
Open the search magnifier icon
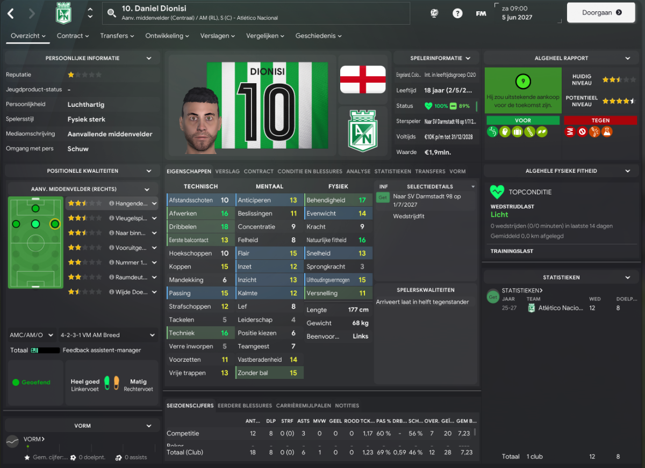click(x=112, y=13)
